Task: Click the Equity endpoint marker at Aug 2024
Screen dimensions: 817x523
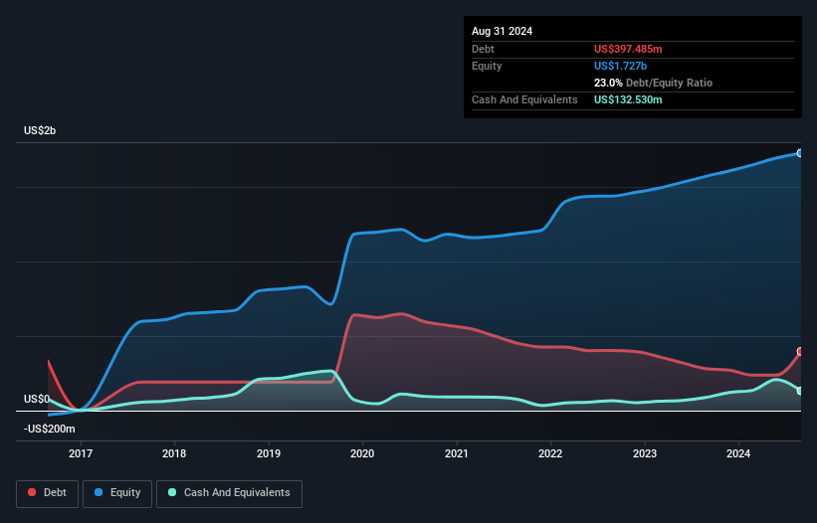Action: pos(800,153)
